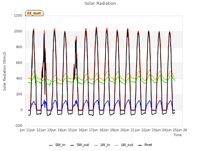The width and height of the screenshot is (201, 151).
Task: Click the blue SW_out legend swatch
Action: [x=72, y=145]
